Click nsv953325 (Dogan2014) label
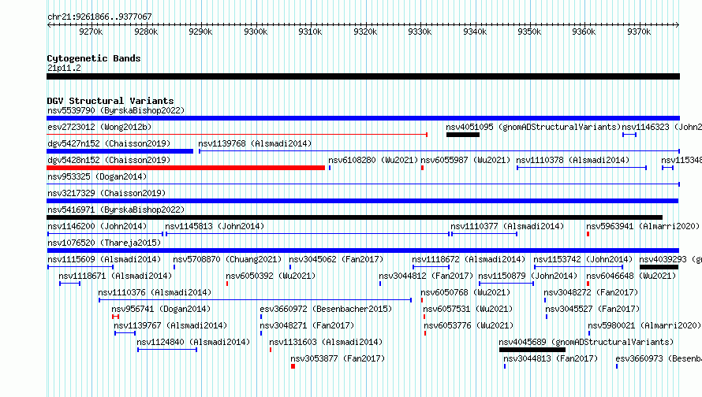 pos(97,176)
